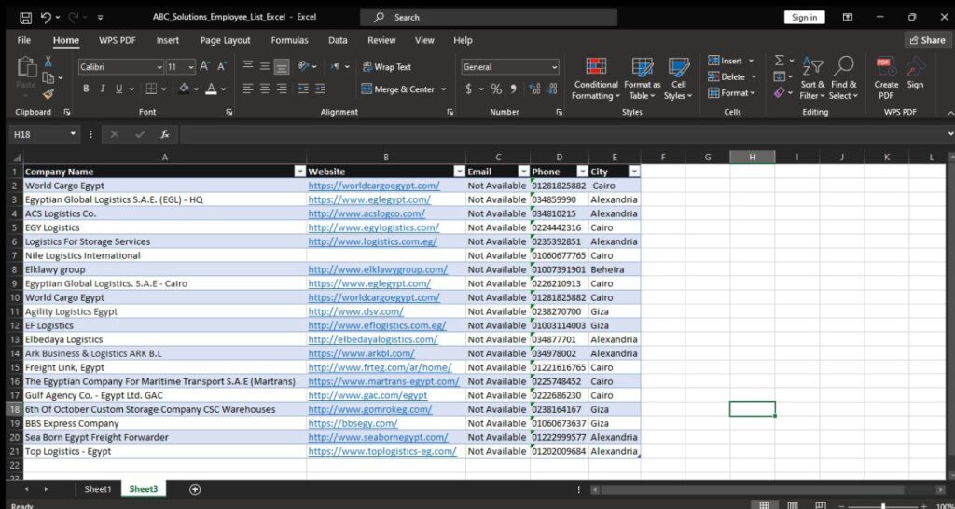Viewport: 955px width, 509px height.
Task: Click the Normal view icon in status bar
Action: [765, 505]
